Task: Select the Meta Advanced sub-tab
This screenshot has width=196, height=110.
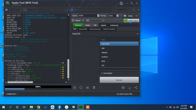Action: pyautogui.click(x=95, y=29)
